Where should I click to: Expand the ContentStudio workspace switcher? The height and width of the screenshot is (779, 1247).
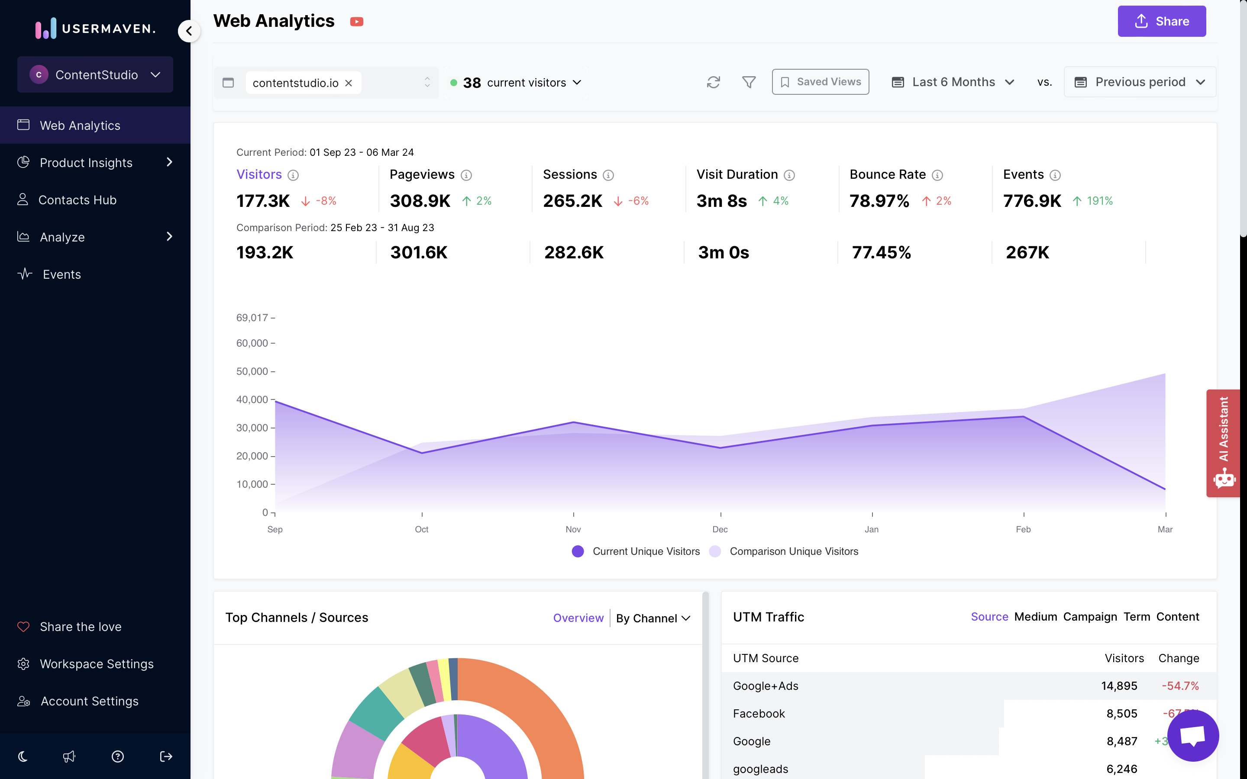tap(96, 75)
